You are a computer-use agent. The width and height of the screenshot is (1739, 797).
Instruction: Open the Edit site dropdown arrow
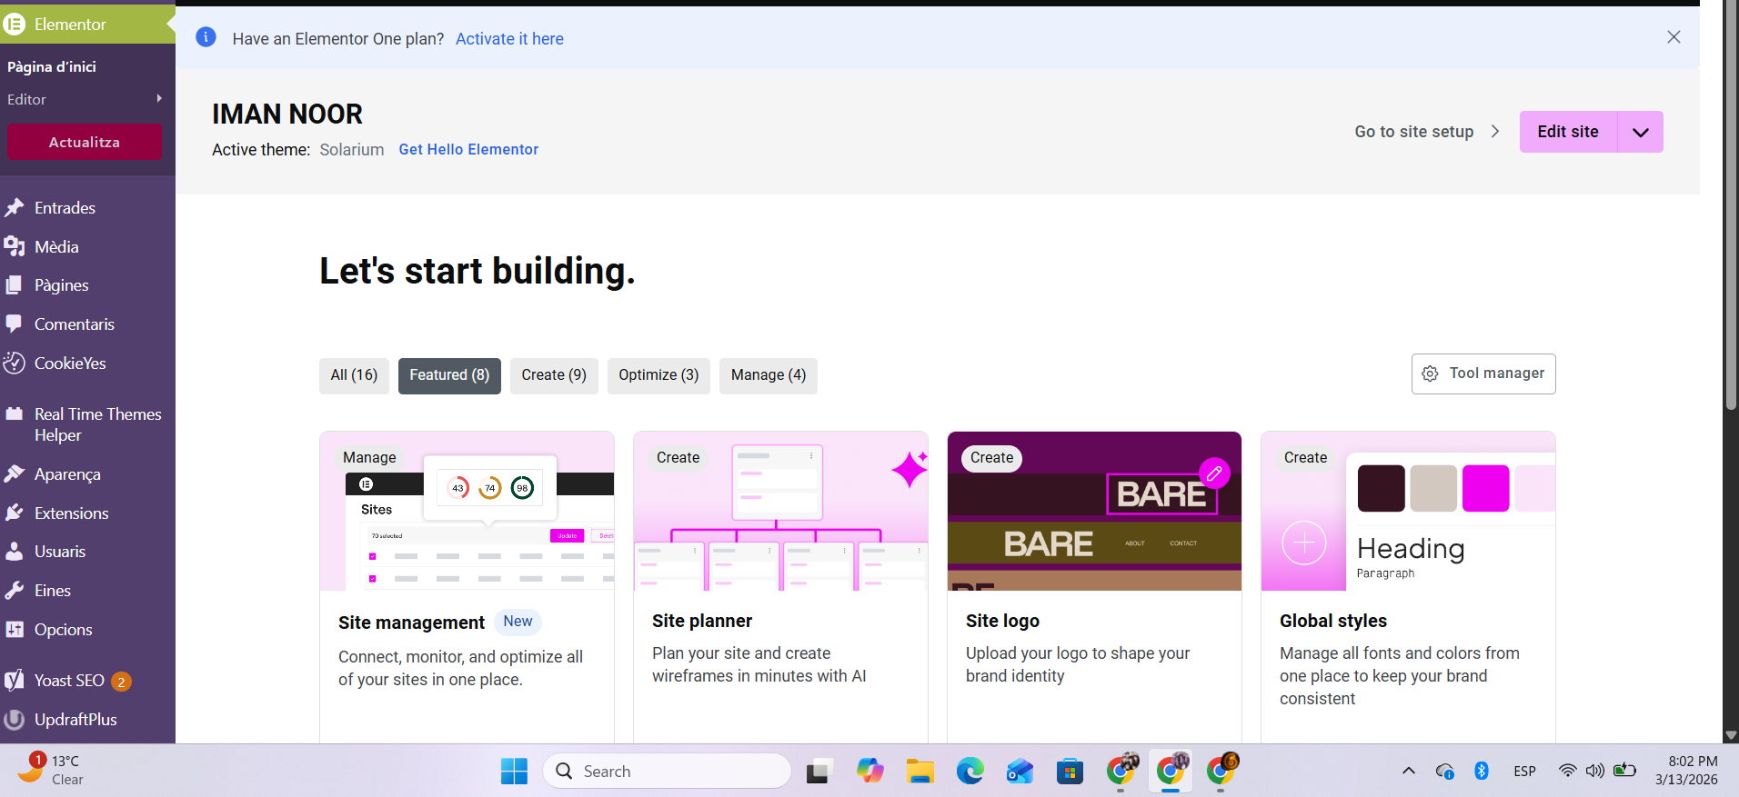(x=1641, y=132)
